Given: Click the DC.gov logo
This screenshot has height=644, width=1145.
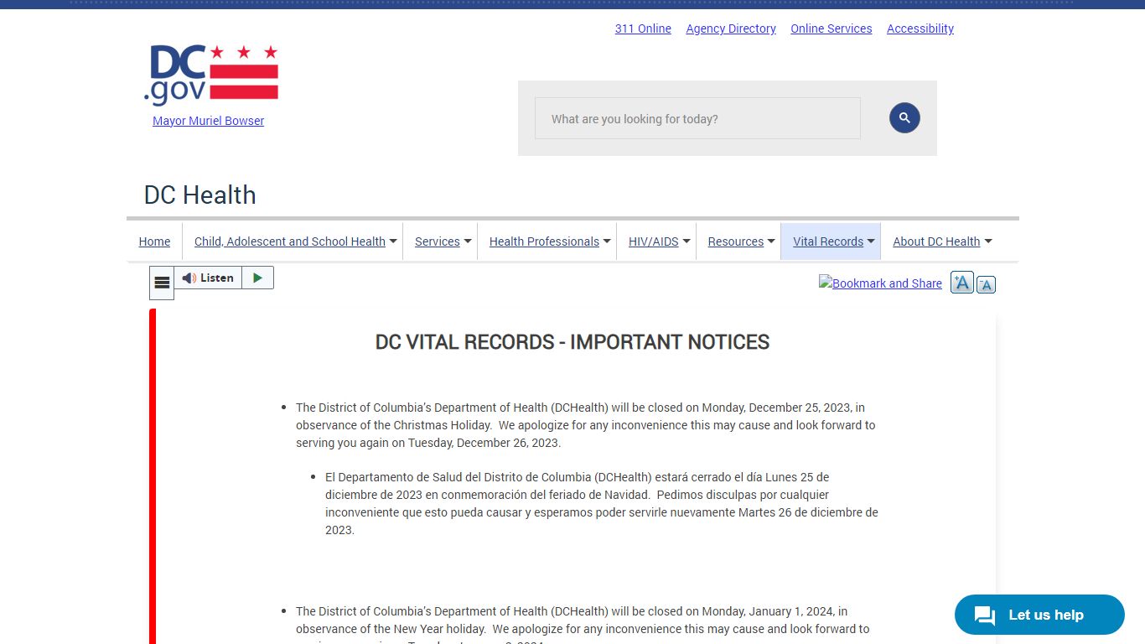Looking at the screenshot, I should click(210, 75).
